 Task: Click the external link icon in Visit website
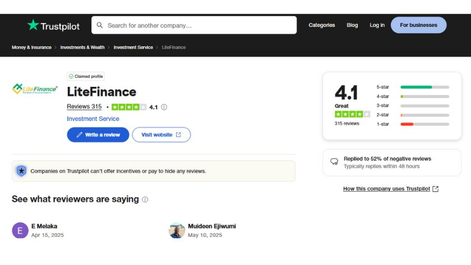[178, 135]
